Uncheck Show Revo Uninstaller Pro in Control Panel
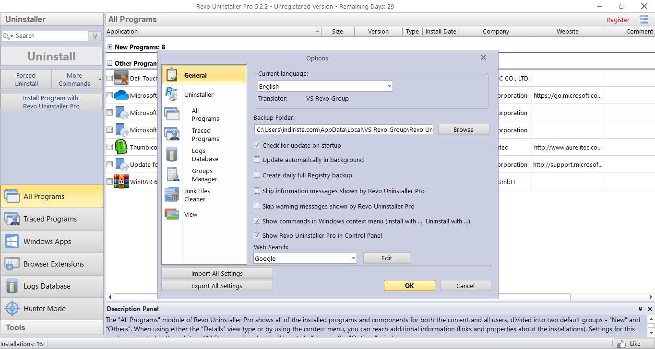The image size is (655, 349). [x=257, y=235]
